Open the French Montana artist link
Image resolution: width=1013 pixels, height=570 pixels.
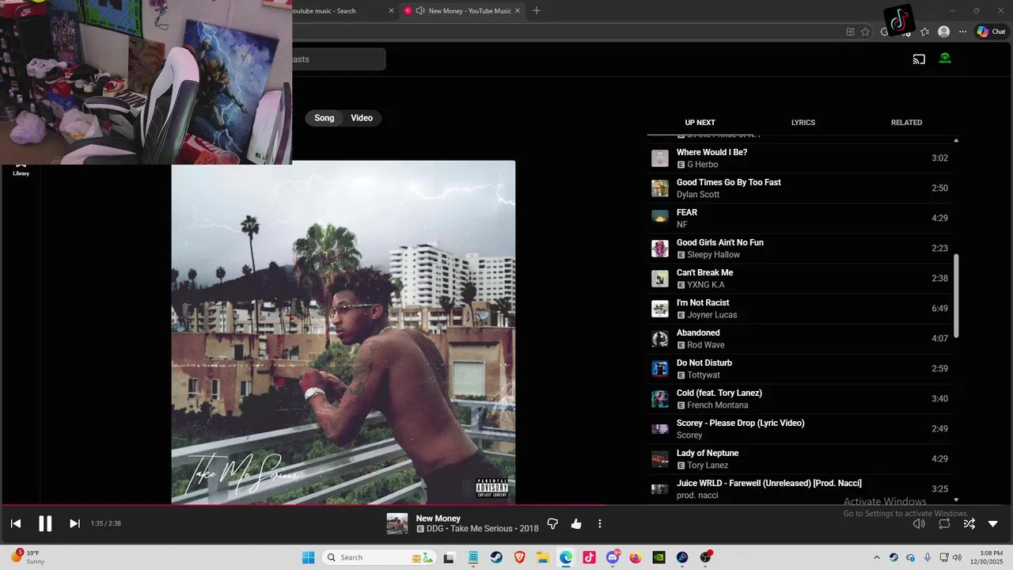tap(718, 405)
